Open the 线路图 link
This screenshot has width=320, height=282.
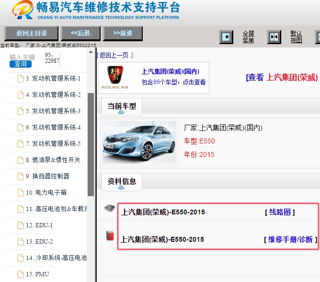pyautogui.click(x=280, y=212)
